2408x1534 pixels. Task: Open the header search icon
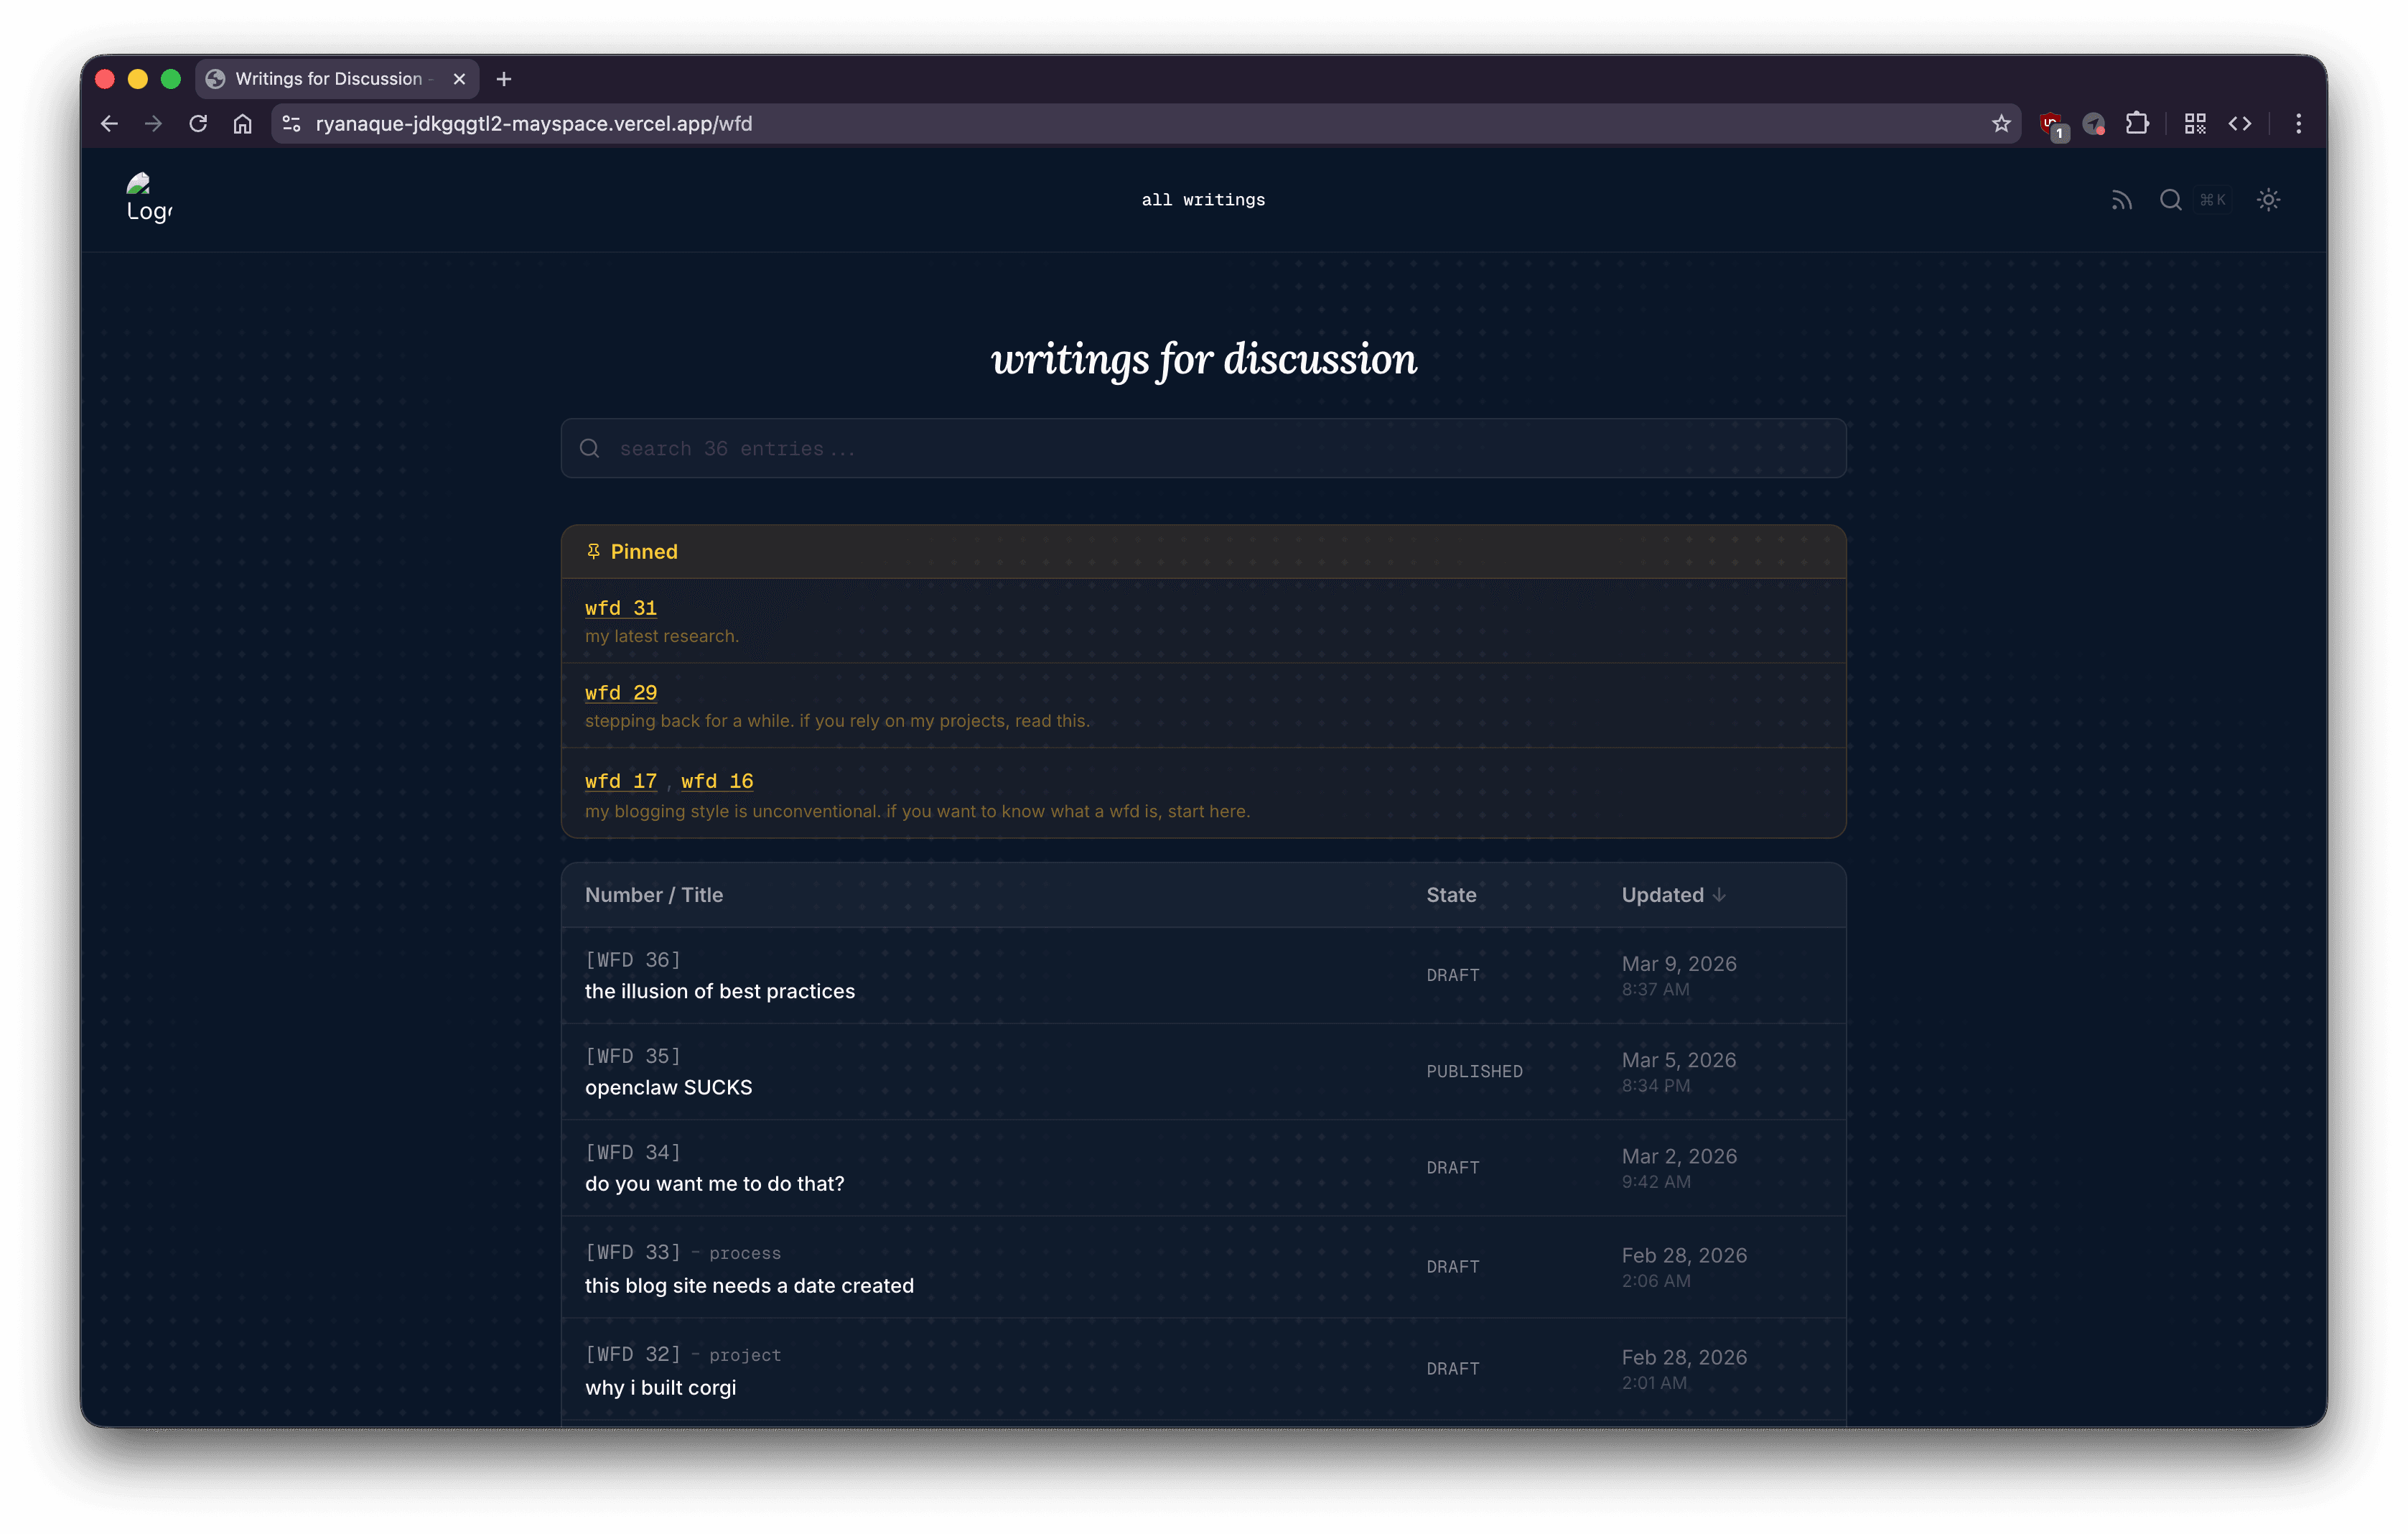click(2170, 200)
